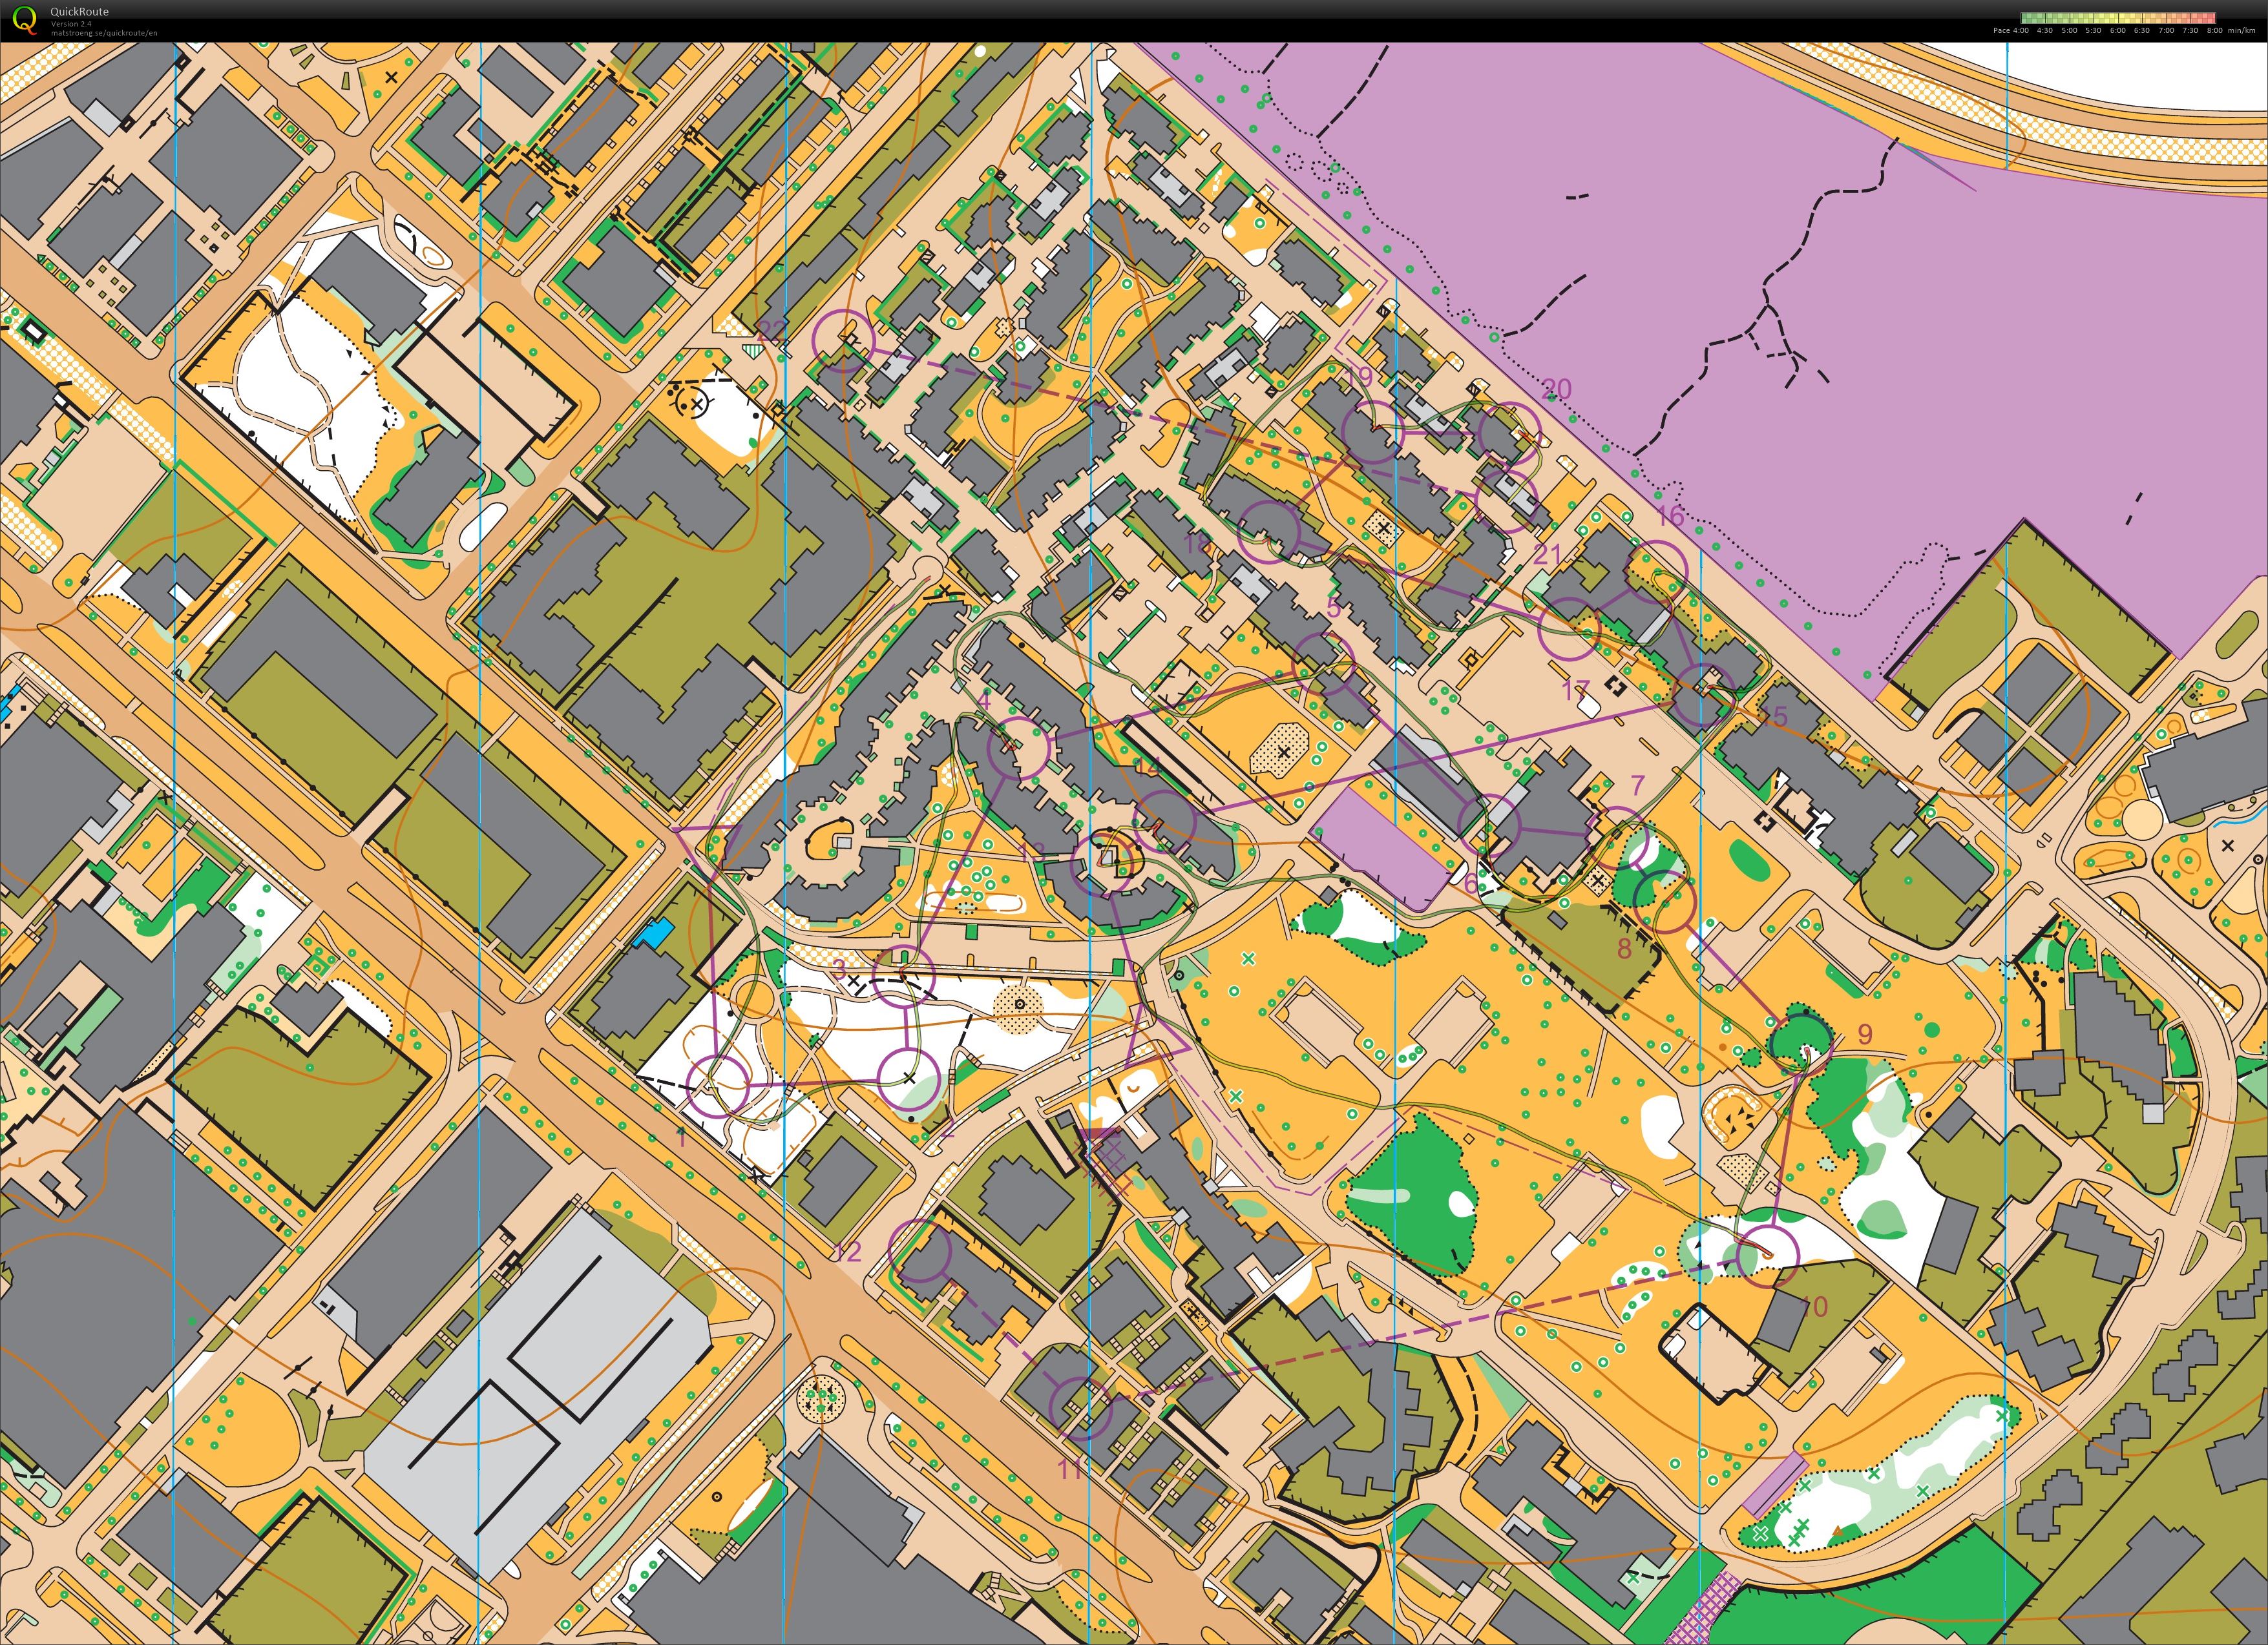This screenshot has width=2268, height=1645.
Task: Open the matstroeng.se/quickroute/en link
Action: [103, 33]
